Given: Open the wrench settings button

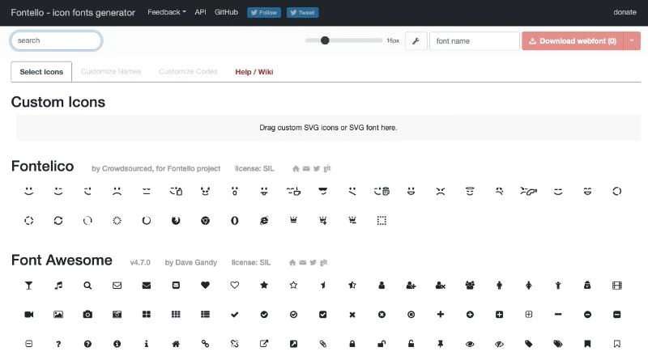Looking at the screenshot, I should tap(416, 41).
